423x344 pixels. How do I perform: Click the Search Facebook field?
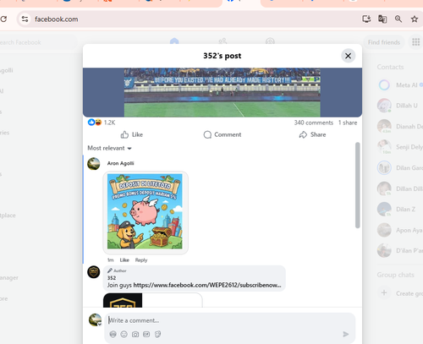coord(38,42)
